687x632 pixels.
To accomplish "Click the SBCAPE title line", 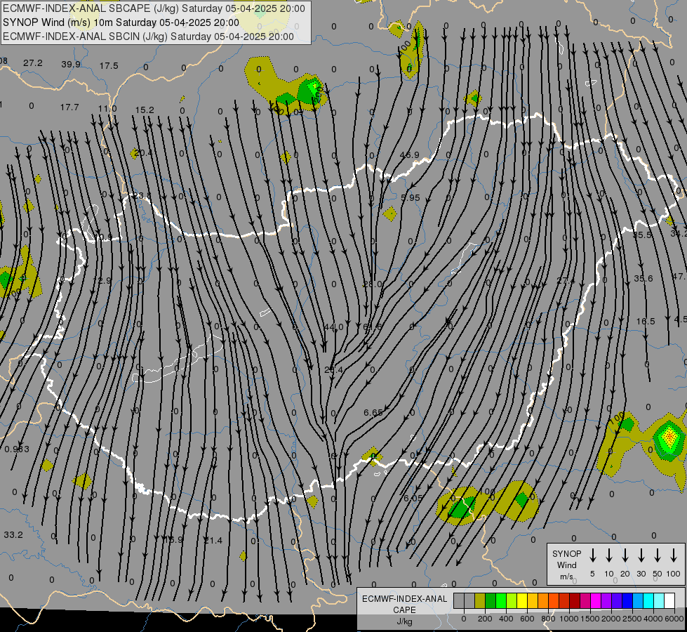I will 154,8.
